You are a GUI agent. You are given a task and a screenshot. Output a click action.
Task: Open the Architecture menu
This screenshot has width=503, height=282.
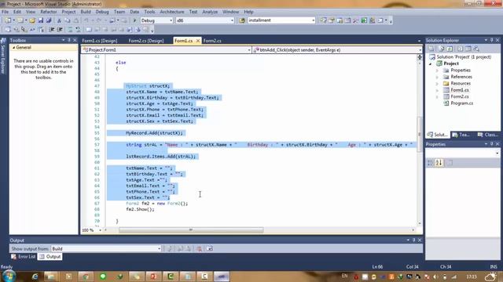click(x=172, y=12)
